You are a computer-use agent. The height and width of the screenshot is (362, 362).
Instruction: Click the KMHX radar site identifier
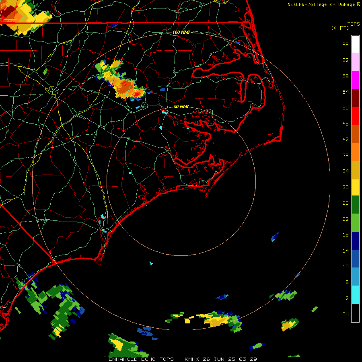tap(192, 359)
